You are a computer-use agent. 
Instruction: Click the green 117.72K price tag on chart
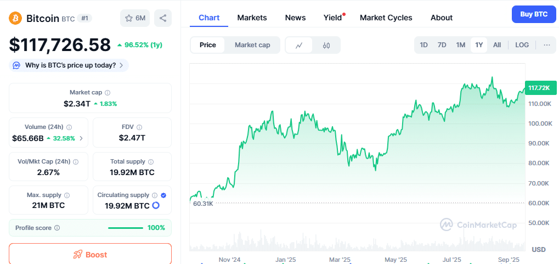pyautogui.click(x=540, y=87)
